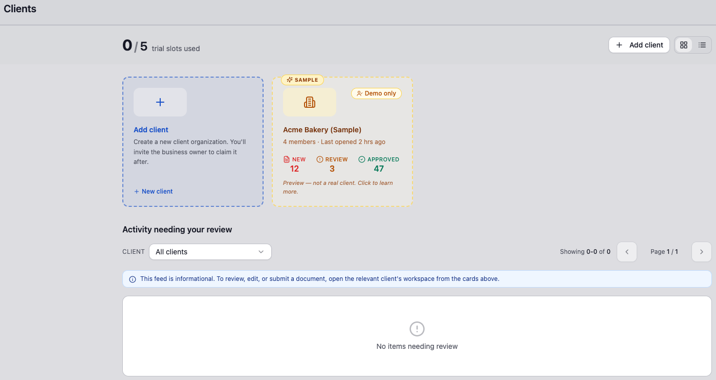The width and height of the screenshot is (716, 380).
Task: Click the plus tile in Add client card
Action: [160, 102]
